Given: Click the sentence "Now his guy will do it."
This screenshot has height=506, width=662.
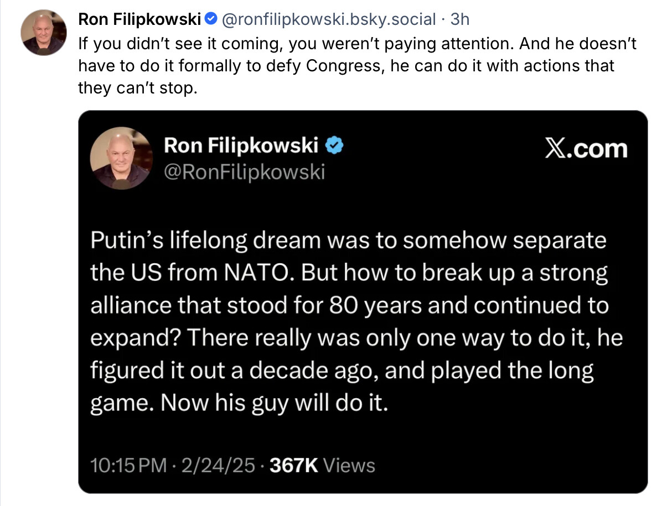Looking at the screenshot, I should point(273,403).
